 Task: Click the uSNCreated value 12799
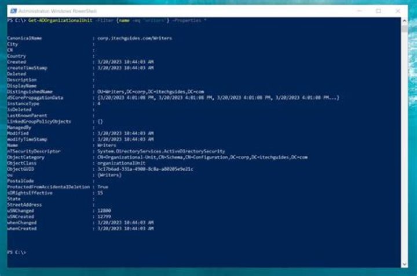coord(104,217)
